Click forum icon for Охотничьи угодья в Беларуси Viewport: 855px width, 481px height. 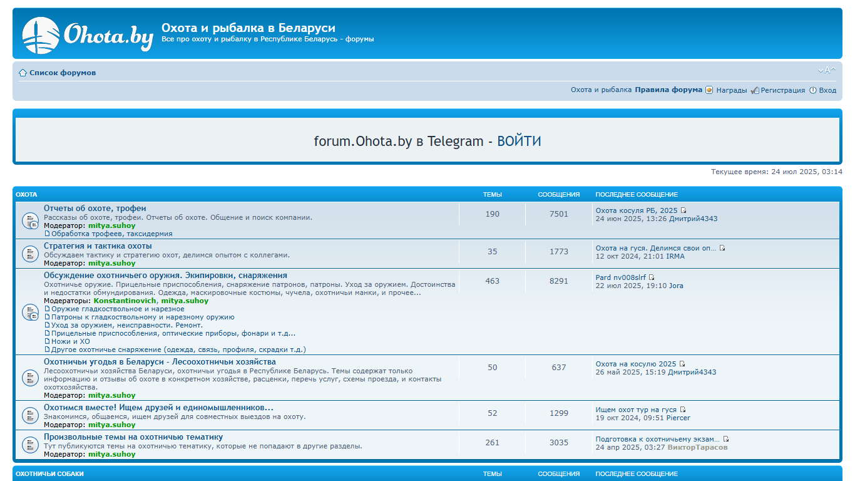31,378
